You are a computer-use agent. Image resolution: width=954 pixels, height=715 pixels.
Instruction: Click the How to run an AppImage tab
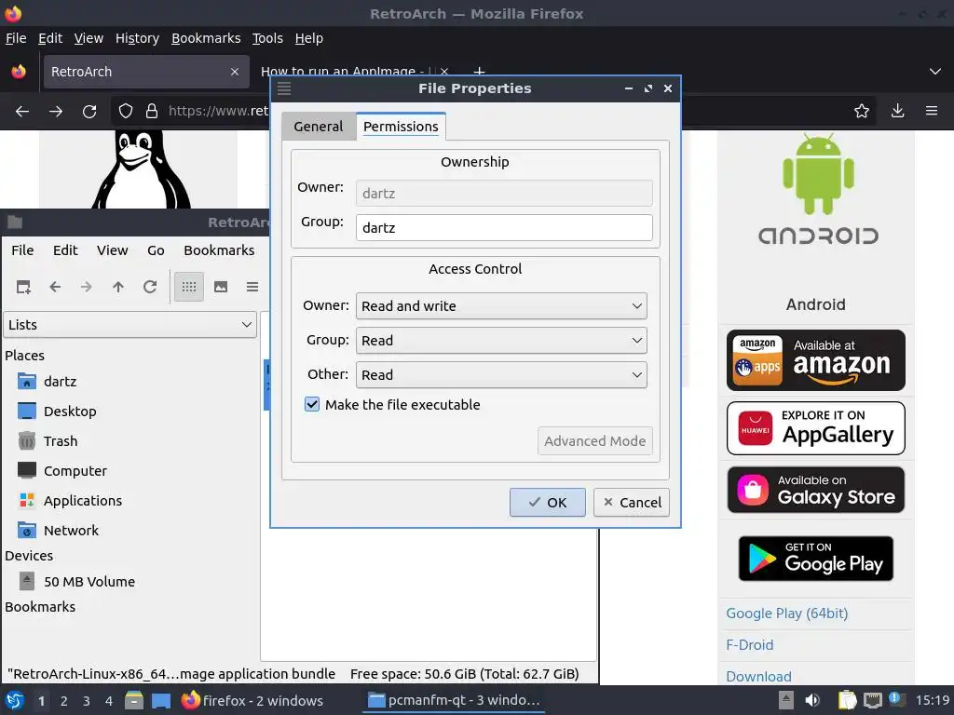click(355, 72)
